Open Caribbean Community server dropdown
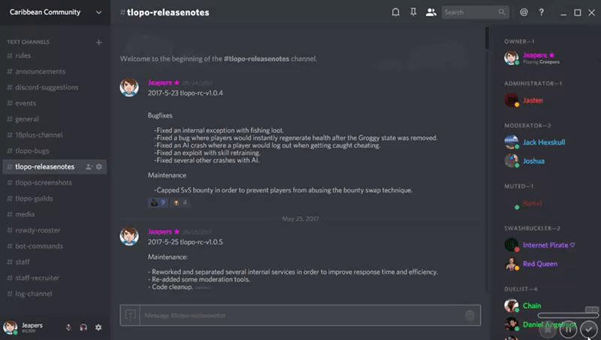Image resolution: width=601 pixels, height=340 pixels. (98, 12)
